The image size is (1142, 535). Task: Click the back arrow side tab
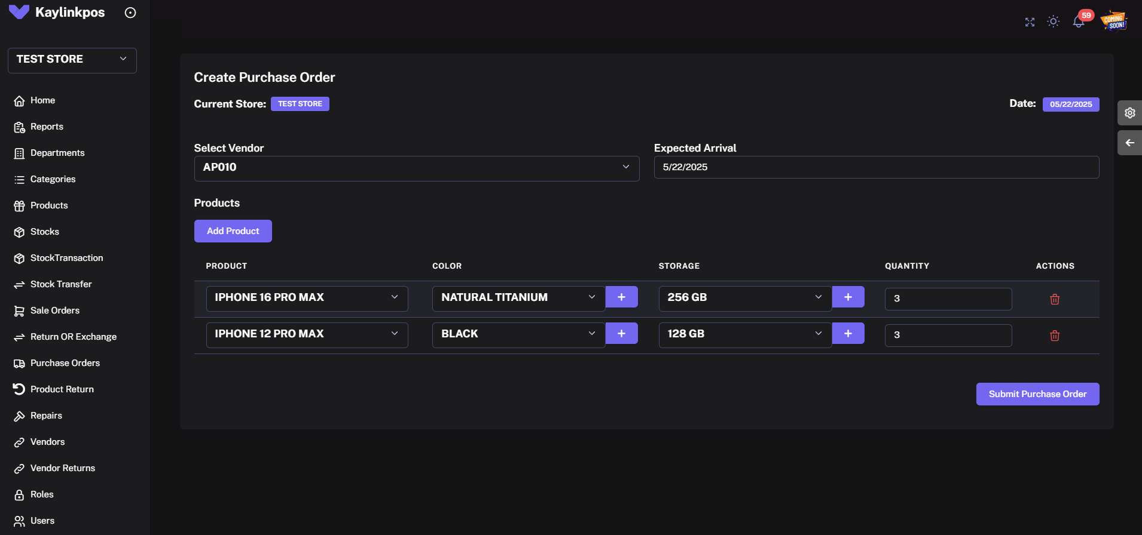tap(1130, 143)
